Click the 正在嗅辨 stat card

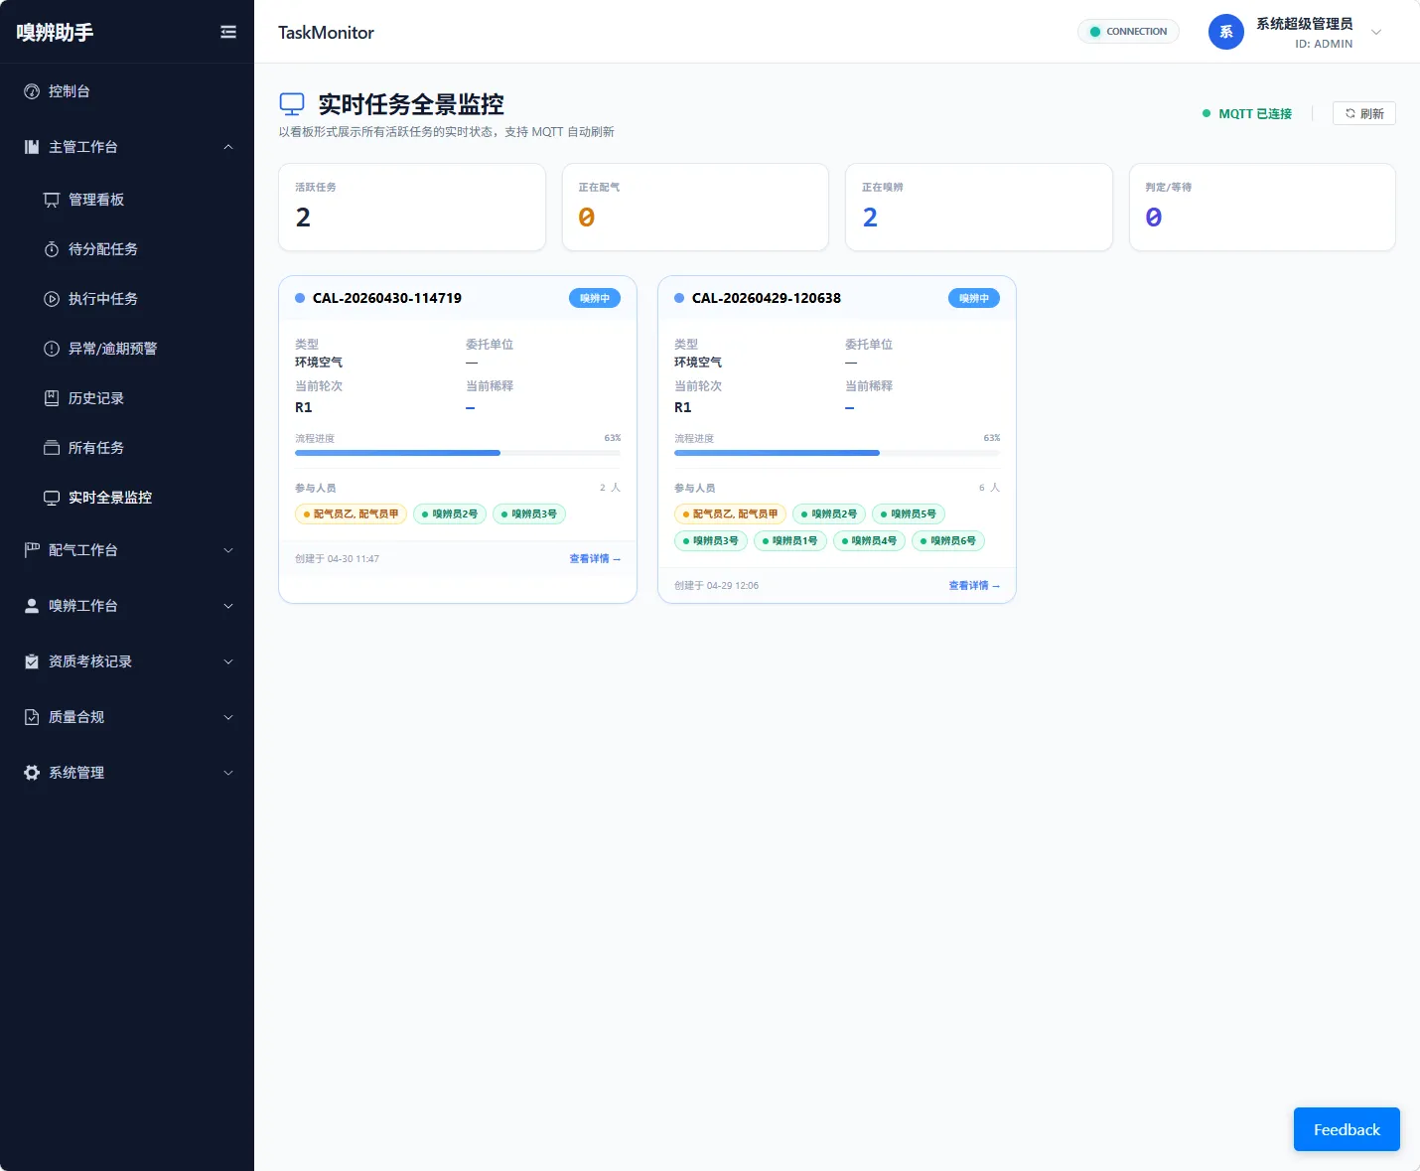pyautogui.click(x=979, y=207)
